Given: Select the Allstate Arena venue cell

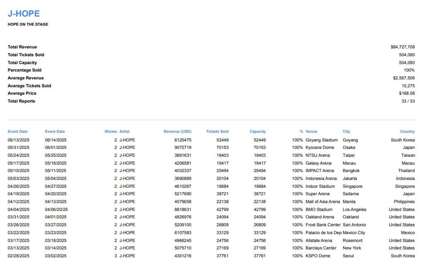Looking at the screenshot, I should pos(319,241).
